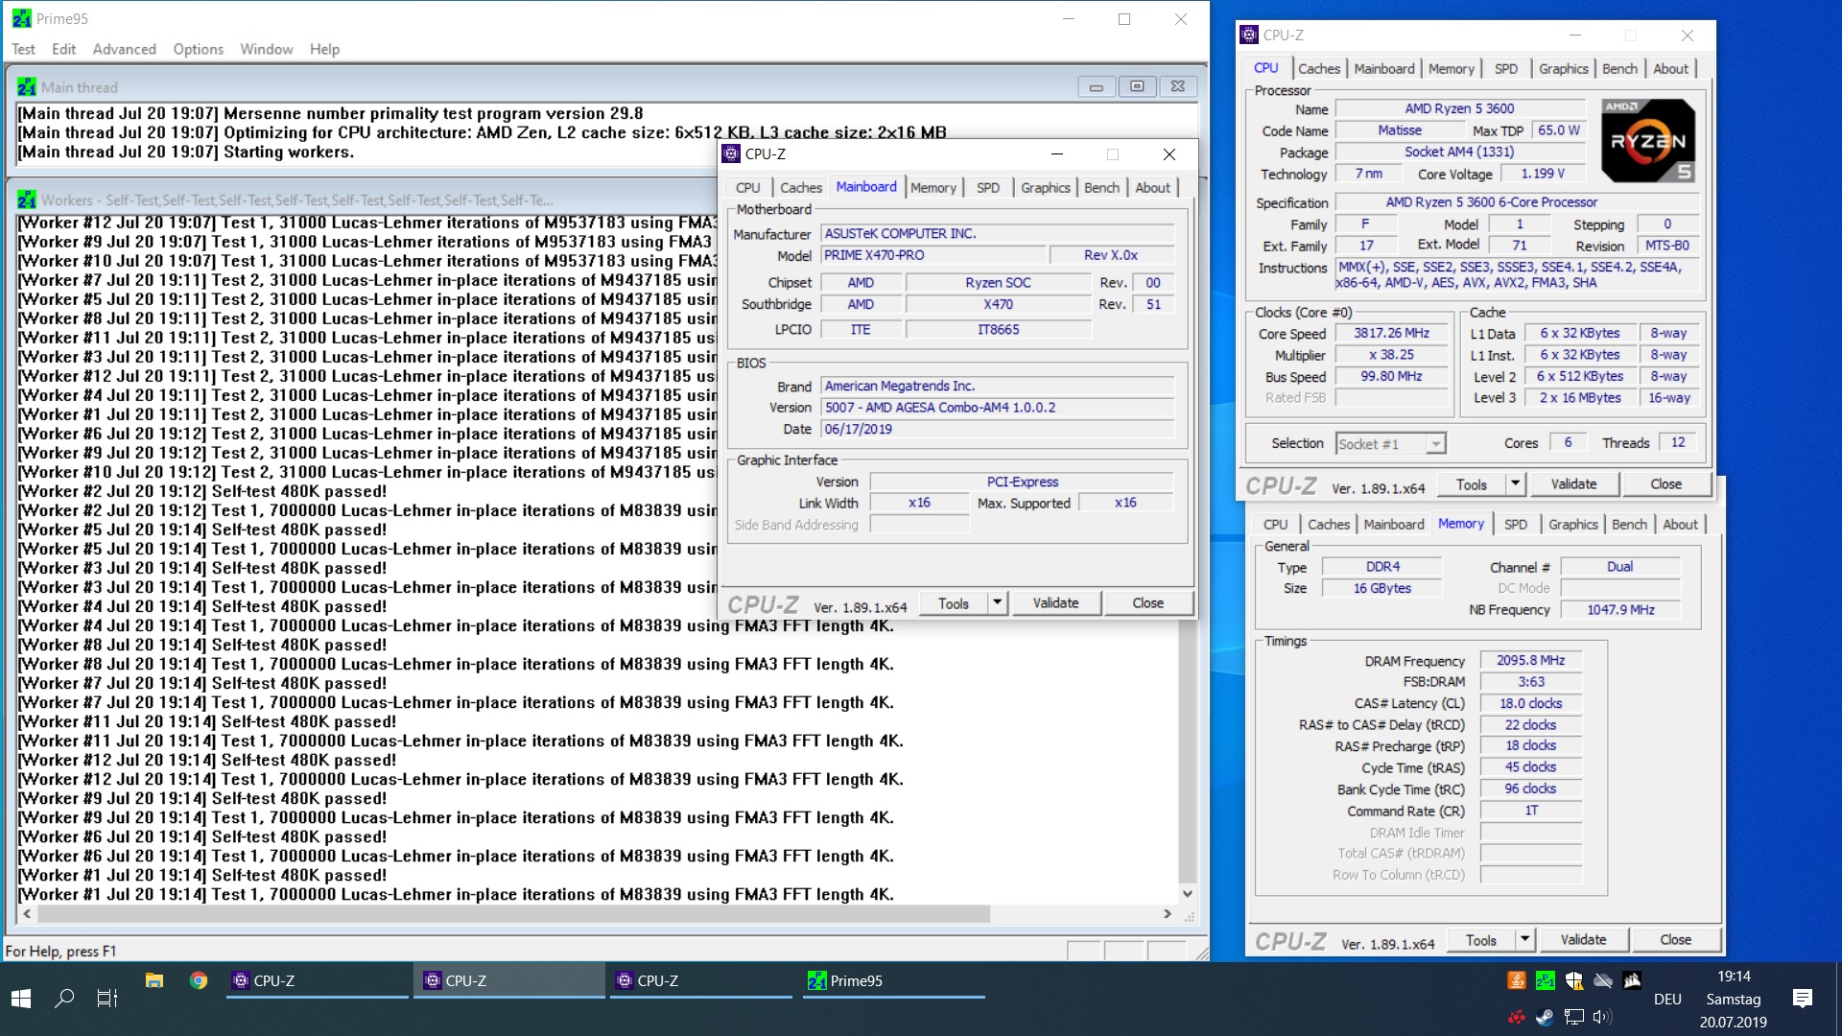The image size is (1842, 1036).
Task: Open File Explorer from the taskbar
Action: tap(153, 980)
